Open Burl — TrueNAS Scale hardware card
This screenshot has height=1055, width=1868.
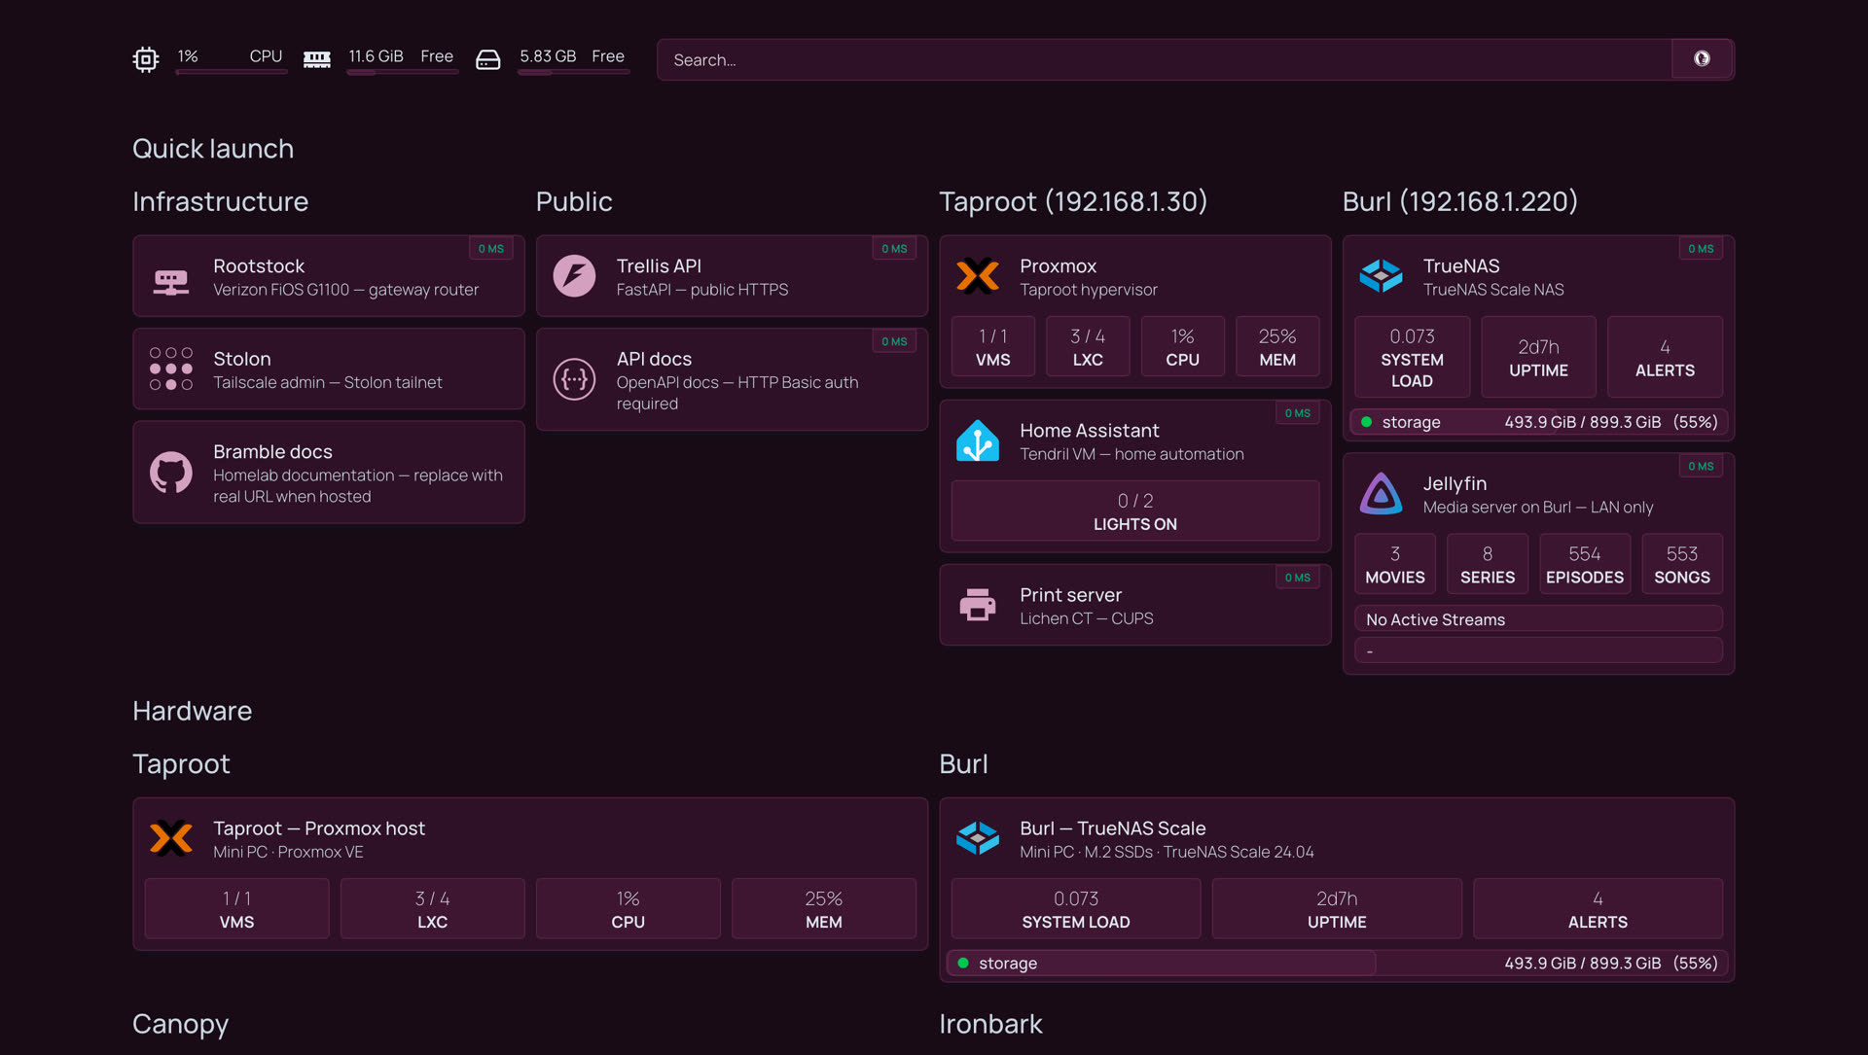click(x=1337, y=839)
